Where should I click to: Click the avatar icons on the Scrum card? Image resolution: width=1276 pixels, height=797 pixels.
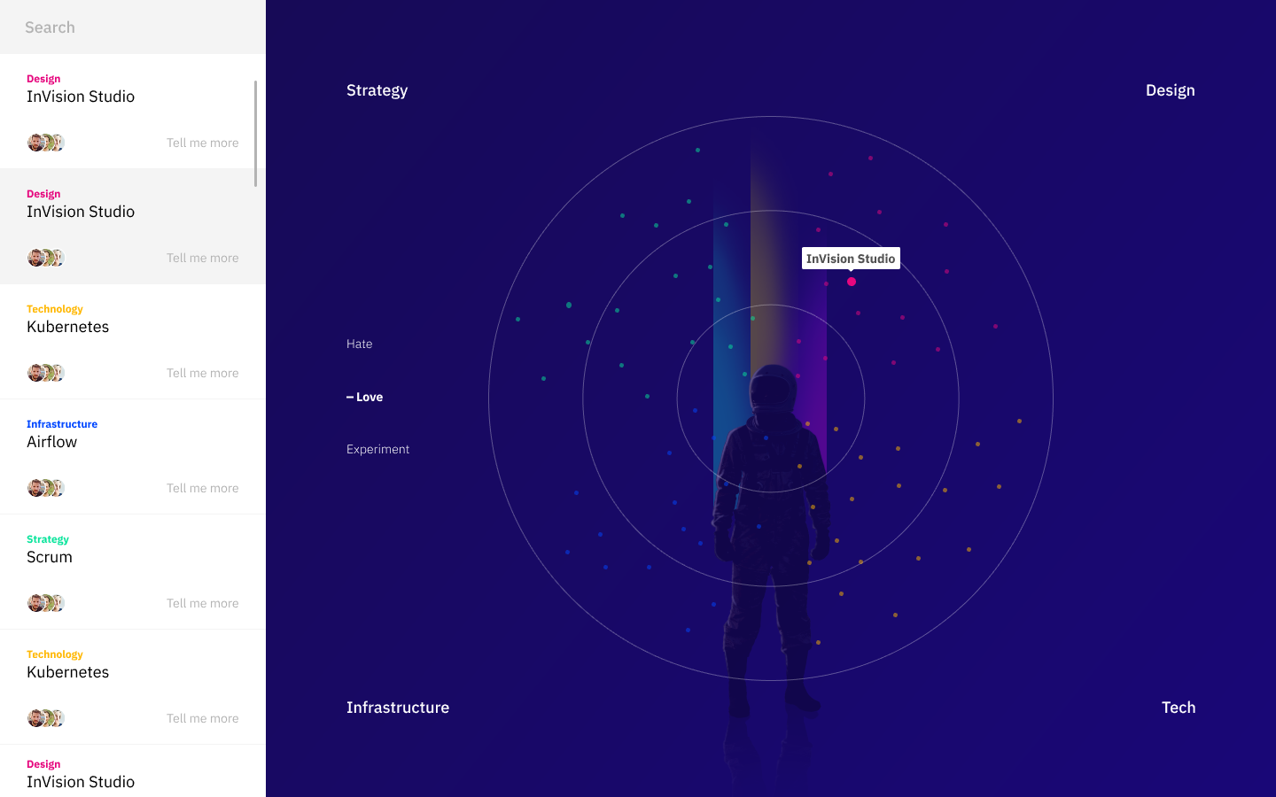click(45, 602)
